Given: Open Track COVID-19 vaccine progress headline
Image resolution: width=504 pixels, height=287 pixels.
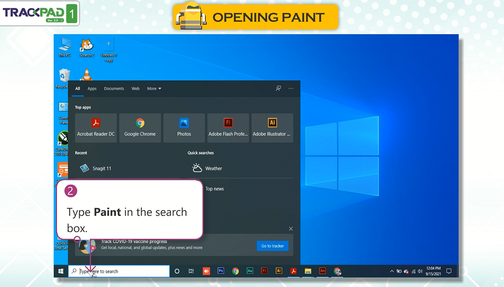Looking at the screenshot, I should pos(134,242).
